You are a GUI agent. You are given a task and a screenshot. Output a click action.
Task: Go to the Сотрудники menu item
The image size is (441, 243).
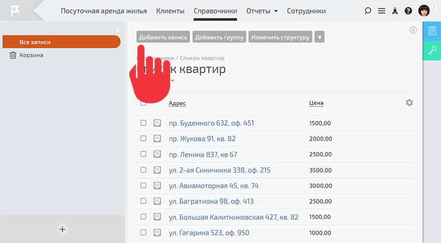(306, 11)
